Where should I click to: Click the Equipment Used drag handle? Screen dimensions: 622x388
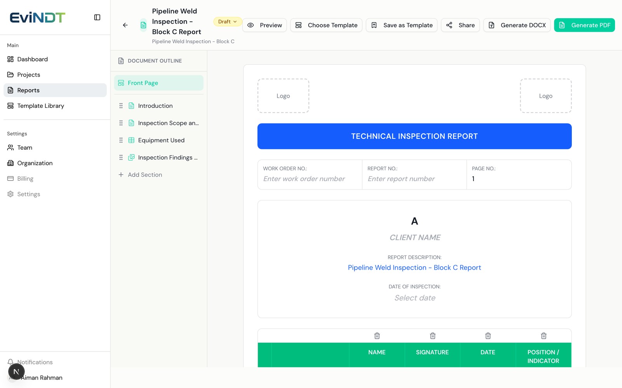tap(121, 140)
